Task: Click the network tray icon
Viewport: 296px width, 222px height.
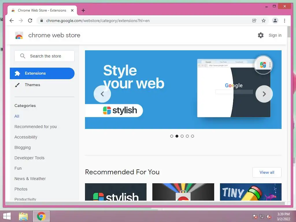Action: tap(262, 216)
